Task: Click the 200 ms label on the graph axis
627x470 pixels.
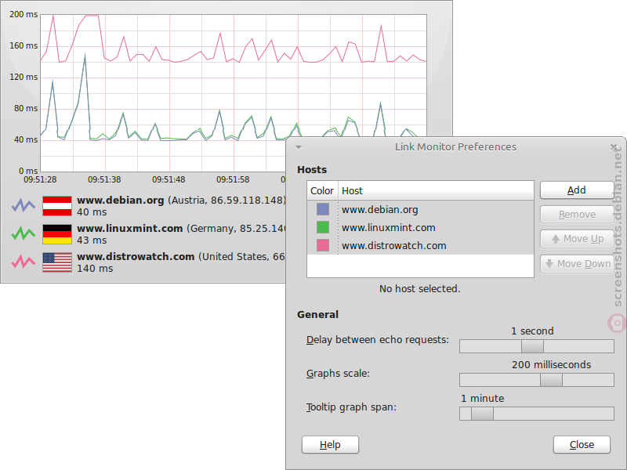Action: tap(24, 14)
